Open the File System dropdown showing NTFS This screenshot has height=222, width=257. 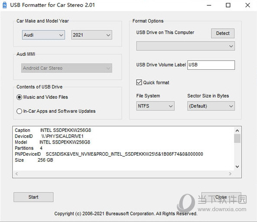[x=155, y=106]
